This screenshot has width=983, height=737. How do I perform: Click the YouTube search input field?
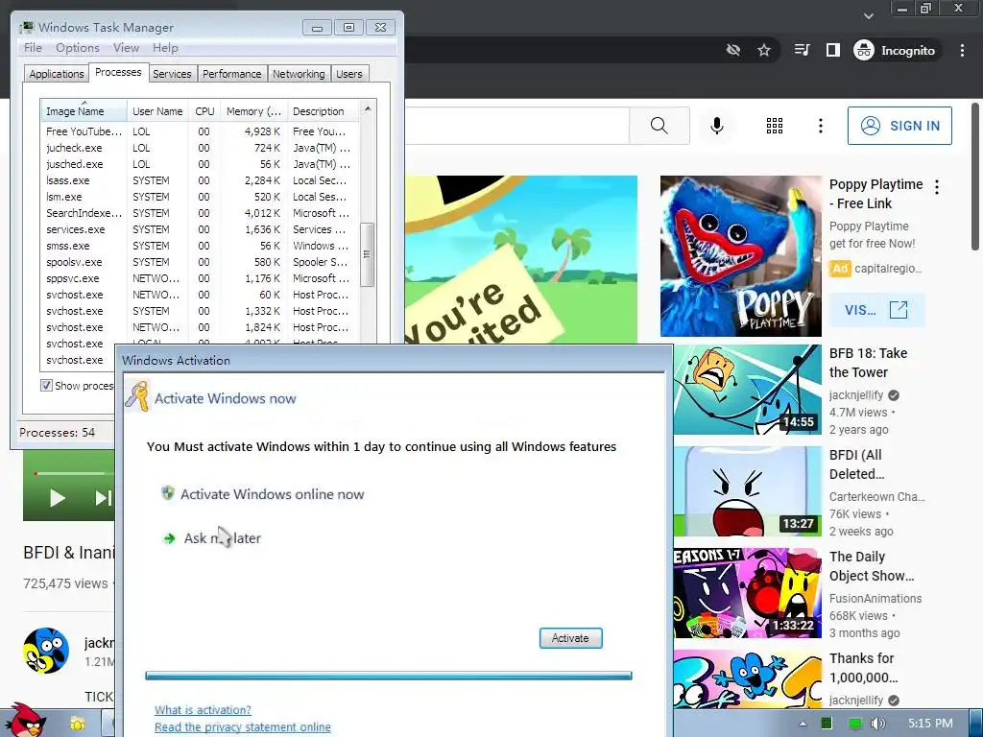click(516, 126)
